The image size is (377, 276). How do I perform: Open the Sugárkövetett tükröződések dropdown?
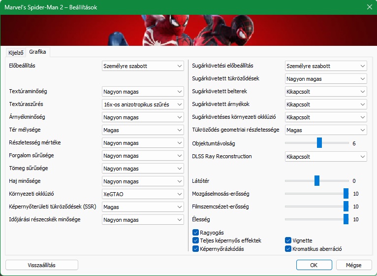(326, 79)
